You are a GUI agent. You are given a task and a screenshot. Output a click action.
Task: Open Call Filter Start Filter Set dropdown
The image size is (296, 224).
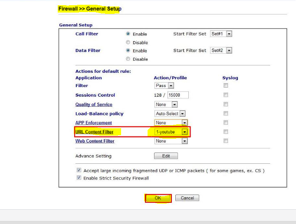pos(221,34)
